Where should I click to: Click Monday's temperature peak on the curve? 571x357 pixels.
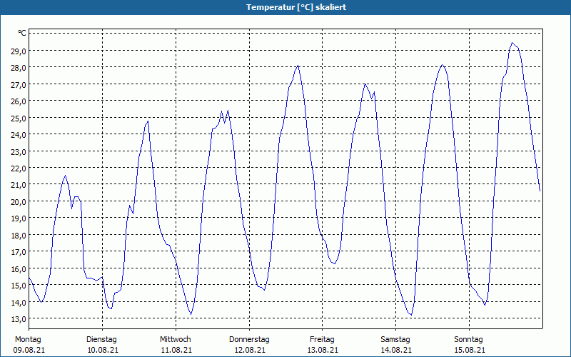pos(66,176)
